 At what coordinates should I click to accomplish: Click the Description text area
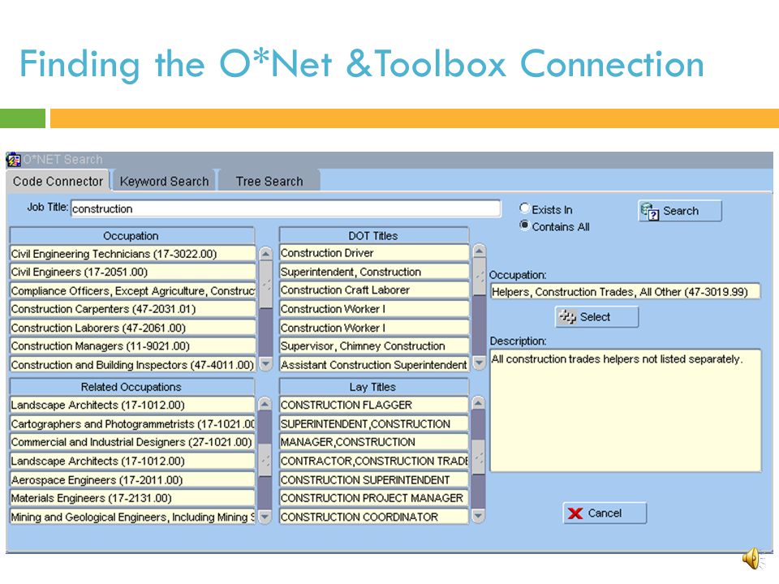click(x=626, y=410)
